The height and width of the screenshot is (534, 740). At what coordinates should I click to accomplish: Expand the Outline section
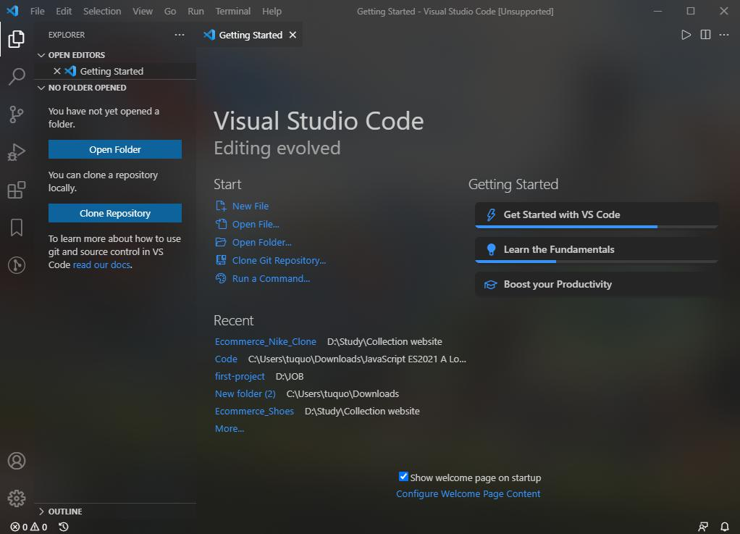tap(64, 512)
